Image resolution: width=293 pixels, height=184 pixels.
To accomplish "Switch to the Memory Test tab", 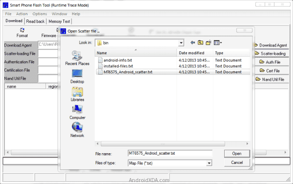I will (59, 22).
